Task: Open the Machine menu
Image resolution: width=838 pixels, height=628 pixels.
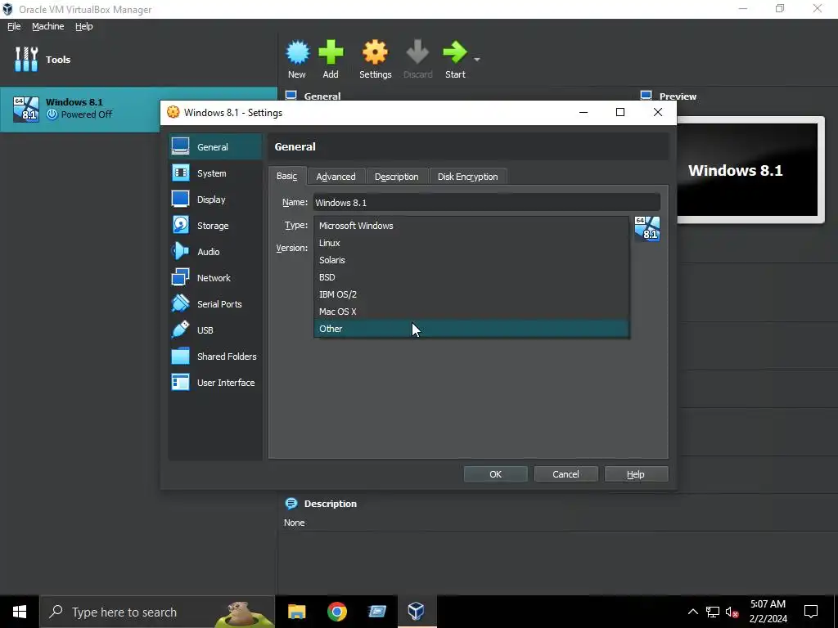Action: tap(47, 26)
